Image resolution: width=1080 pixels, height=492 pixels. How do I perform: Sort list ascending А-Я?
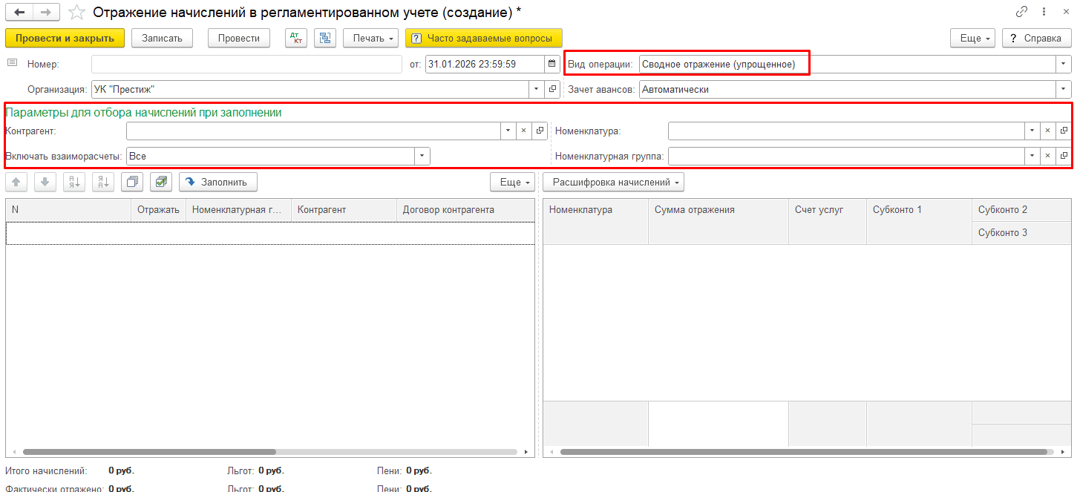[x=74, y=182]
